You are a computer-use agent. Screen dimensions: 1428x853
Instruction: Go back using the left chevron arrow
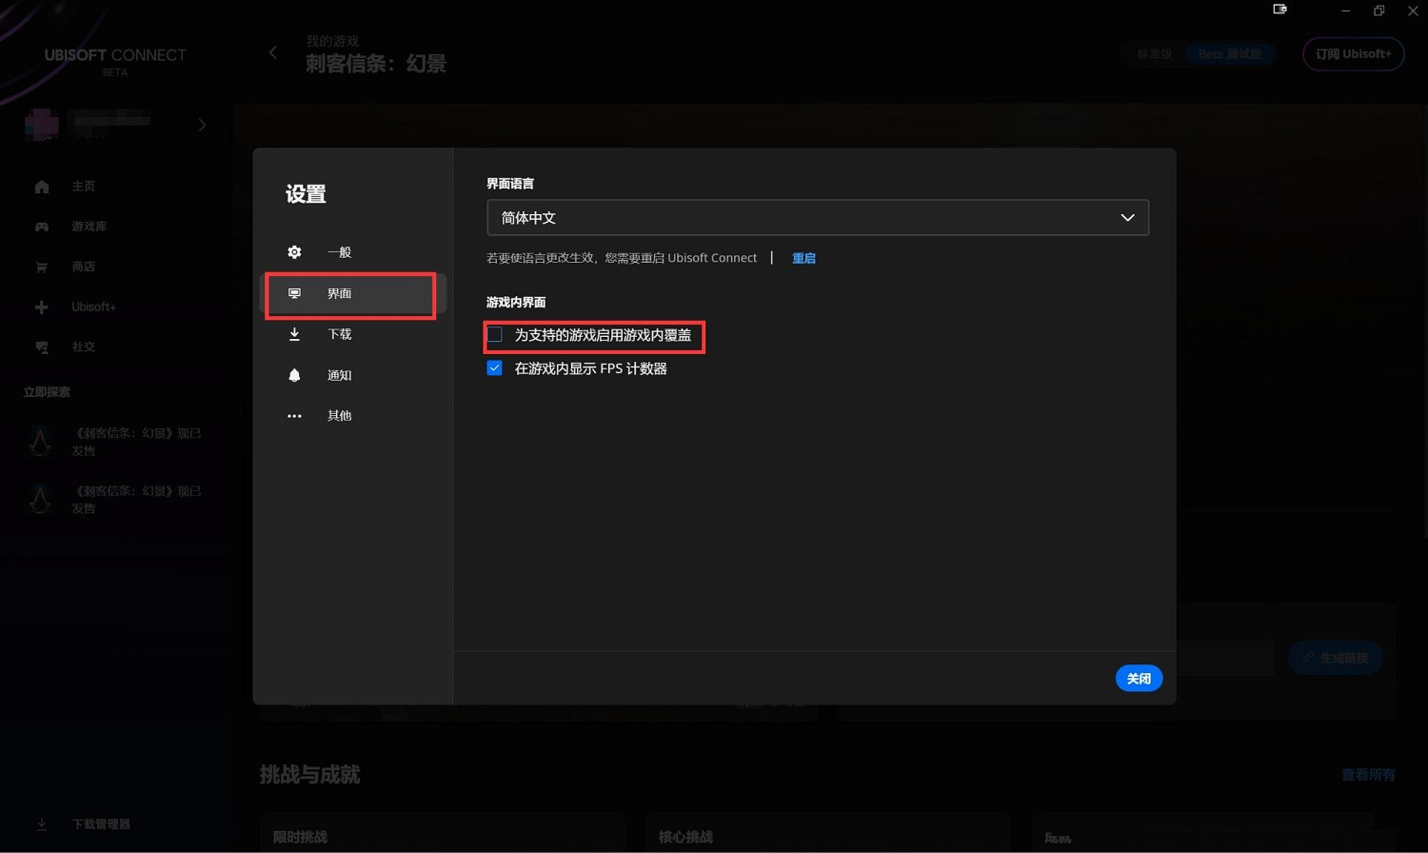273,53
